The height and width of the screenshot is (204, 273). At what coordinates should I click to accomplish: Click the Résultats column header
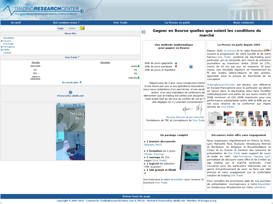click(105, 63)
